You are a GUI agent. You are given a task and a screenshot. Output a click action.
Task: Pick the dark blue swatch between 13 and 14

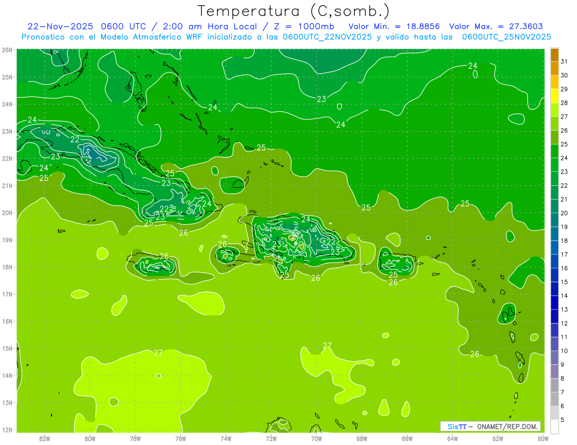point(554,303)
